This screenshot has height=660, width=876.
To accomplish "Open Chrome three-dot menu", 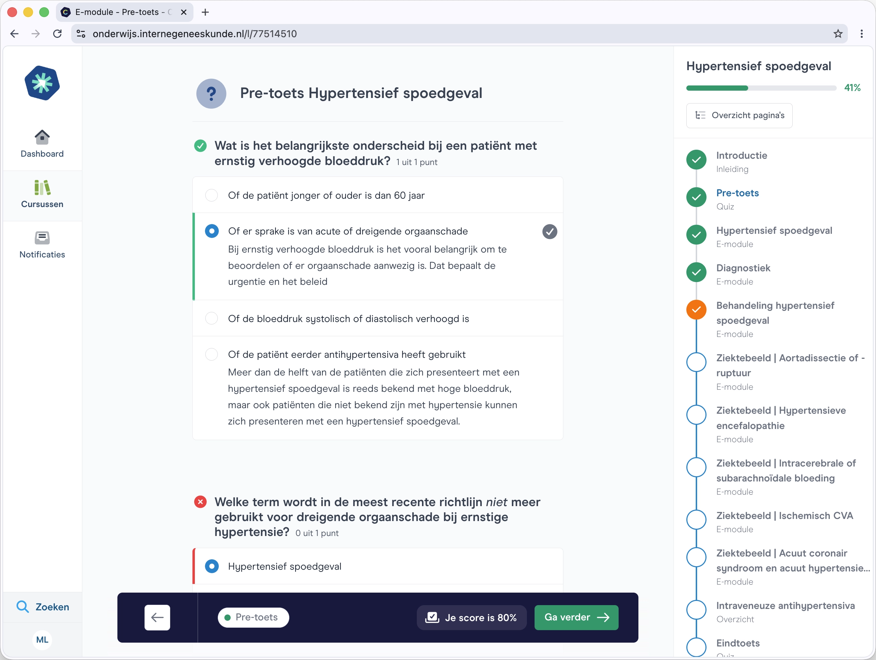I will click(861, 34).
